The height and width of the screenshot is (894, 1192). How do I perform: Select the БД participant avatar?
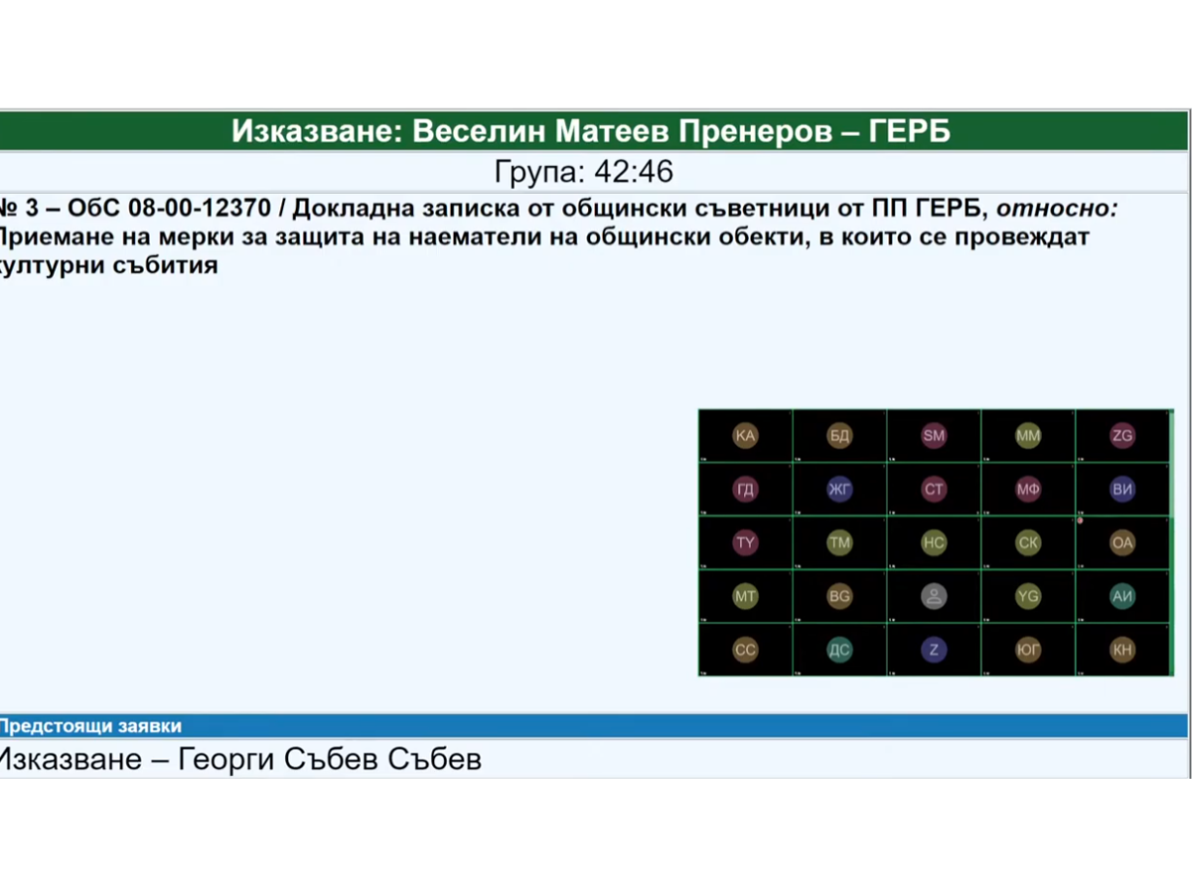point(839,435)
